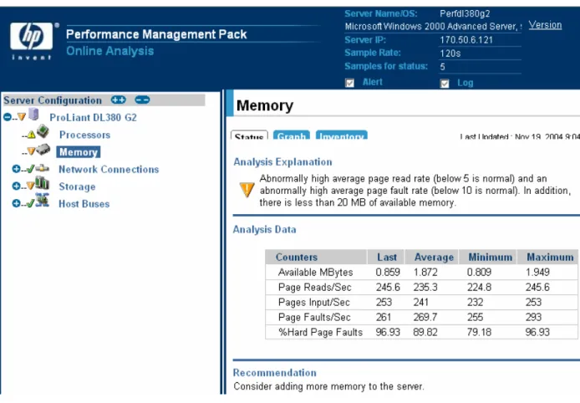
Task: Click the Memory module icon
Action: (43, 150)
